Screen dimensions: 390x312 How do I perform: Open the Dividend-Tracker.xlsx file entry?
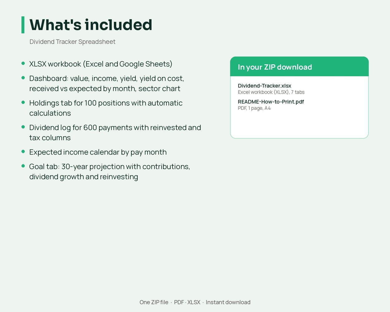click(x=265, y=86)
